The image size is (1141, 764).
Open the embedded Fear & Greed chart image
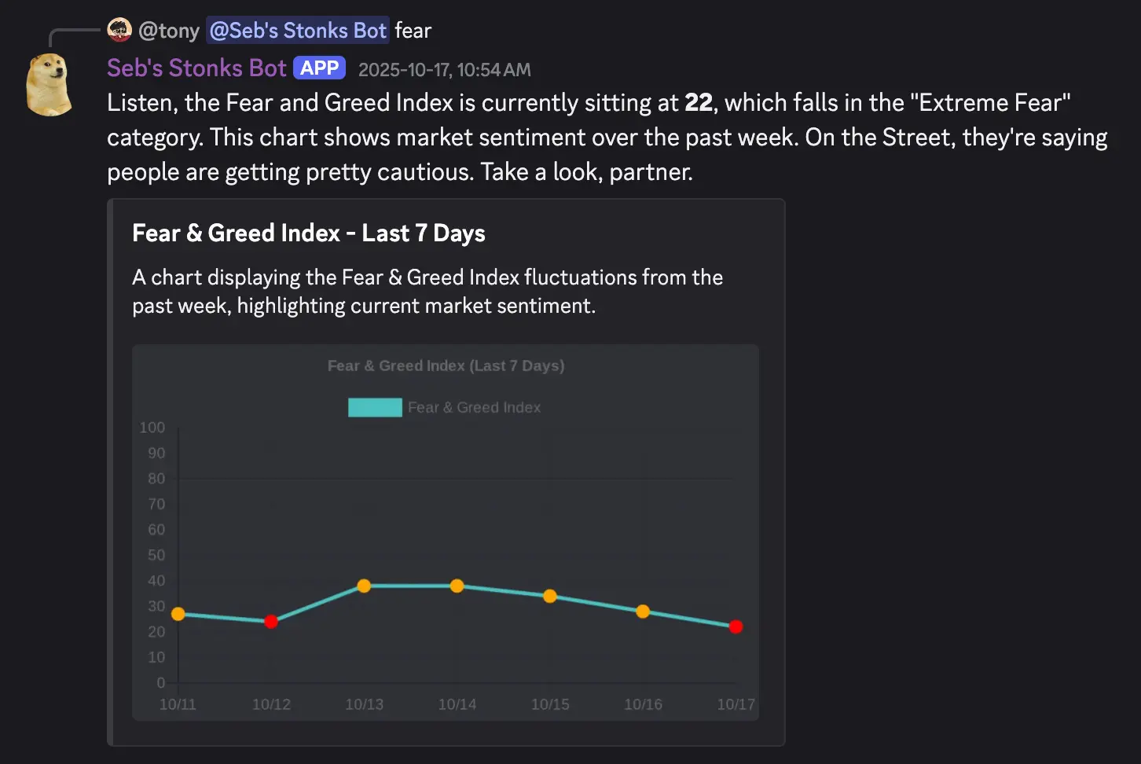click(x=446, y=531)
